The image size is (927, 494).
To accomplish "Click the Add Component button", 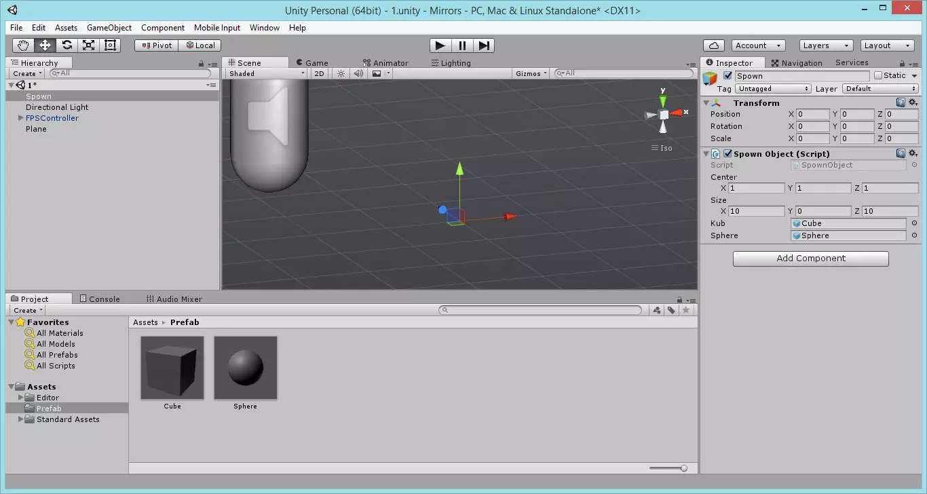I will [810, 259].
